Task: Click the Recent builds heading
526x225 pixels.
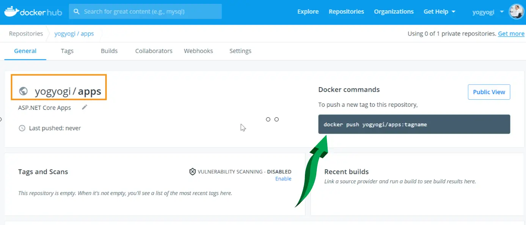Action: (x=346, y=172)
